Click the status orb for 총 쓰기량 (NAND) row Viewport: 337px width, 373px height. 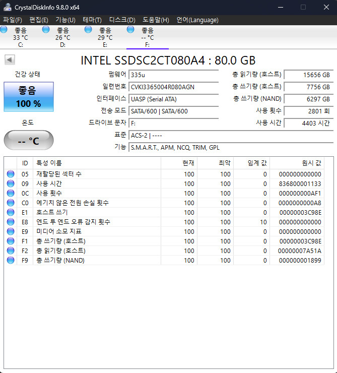point(11,260)
